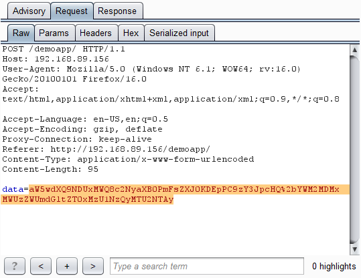This screenshot has width=361, height=278.
Task: Click the data parameter name
Action: [x=13, y=189]
